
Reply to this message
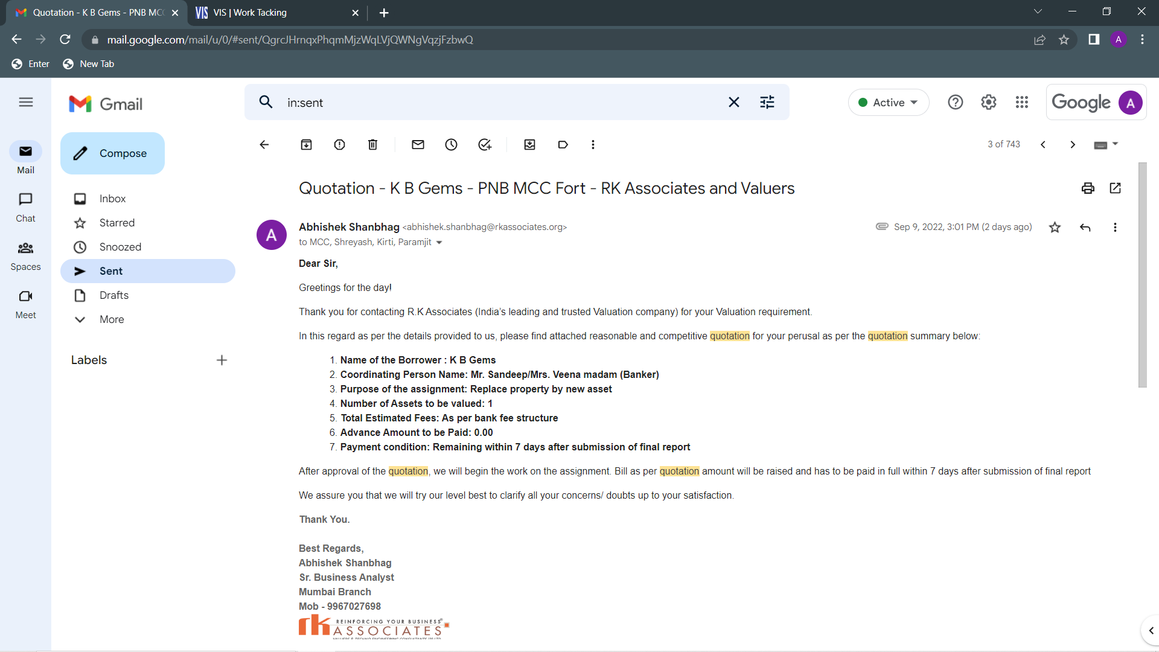point(1085,227)
